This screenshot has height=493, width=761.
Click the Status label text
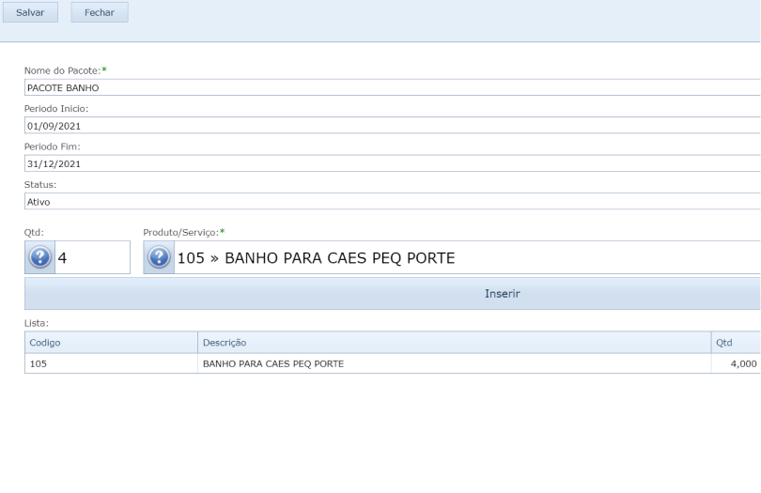[x=39, y=184]
